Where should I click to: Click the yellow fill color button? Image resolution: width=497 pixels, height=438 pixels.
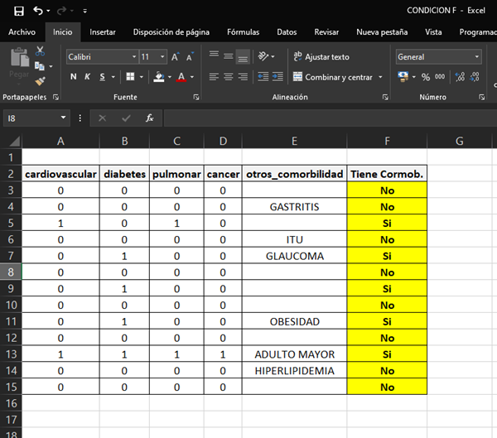159,77
